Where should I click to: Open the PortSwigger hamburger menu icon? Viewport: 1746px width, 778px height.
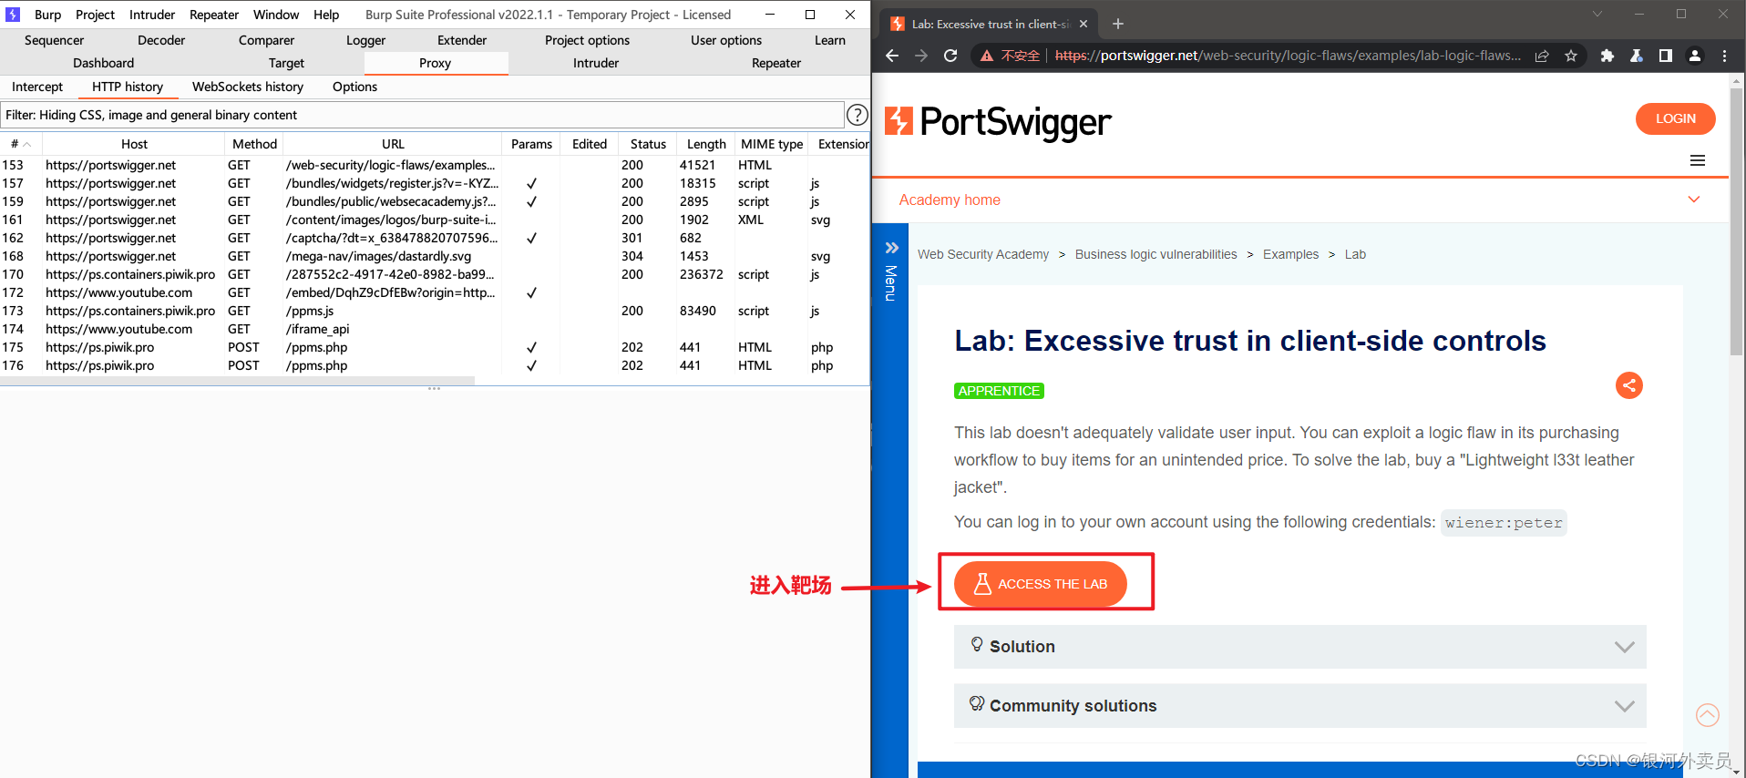[x=1698, y=160]
